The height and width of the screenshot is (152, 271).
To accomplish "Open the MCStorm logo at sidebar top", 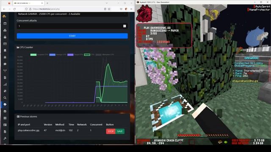I will pos(4,16).
